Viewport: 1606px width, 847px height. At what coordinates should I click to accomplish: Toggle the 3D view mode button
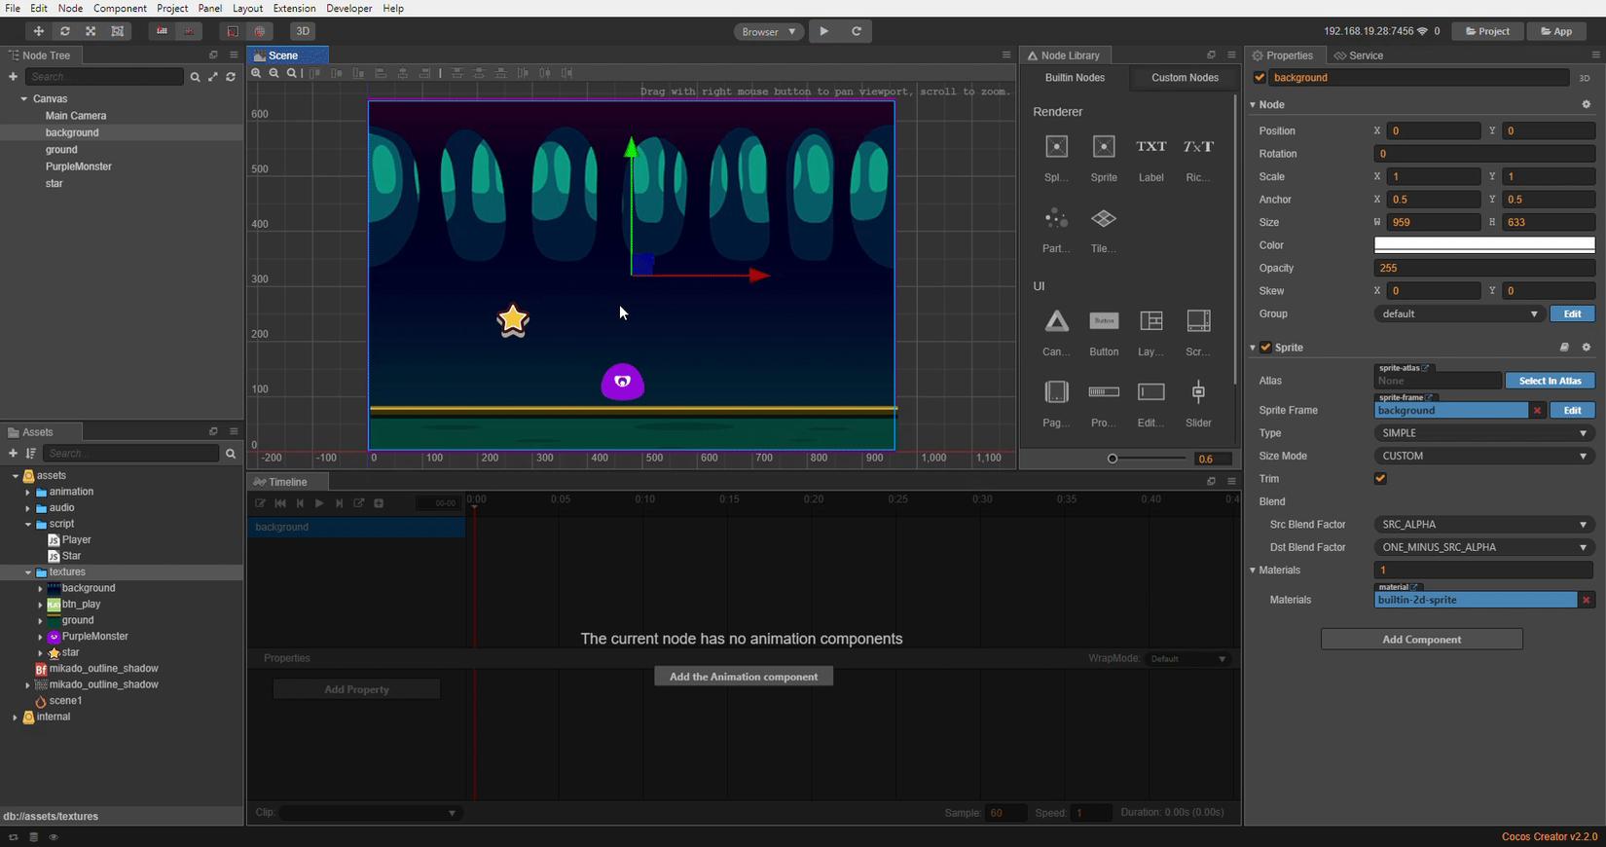pos(303,31)
